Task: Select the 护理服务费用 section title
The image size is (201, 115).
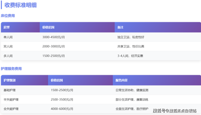Action: tap(11, 69)
